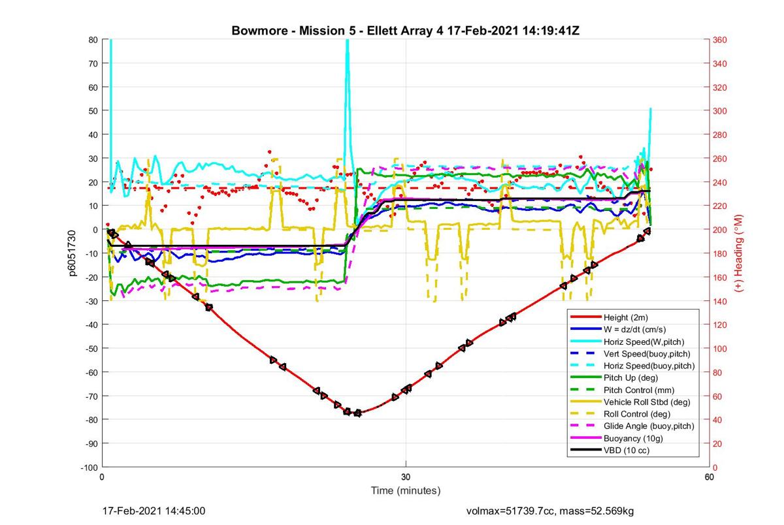The width and height of the screenshot is (784, 525).
Task: Select the '-50' tick label on left axis
Action: pyautogui.click(x=92, y=349)
